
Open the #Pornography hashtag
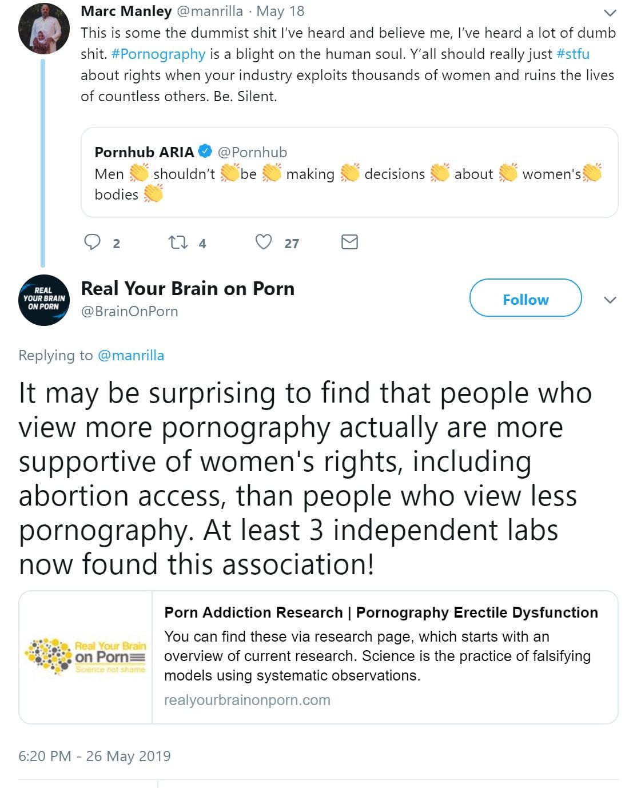tap(158, 54)
